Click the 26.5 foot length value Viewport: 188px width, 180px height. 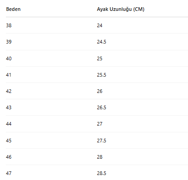tap(102, 107)
